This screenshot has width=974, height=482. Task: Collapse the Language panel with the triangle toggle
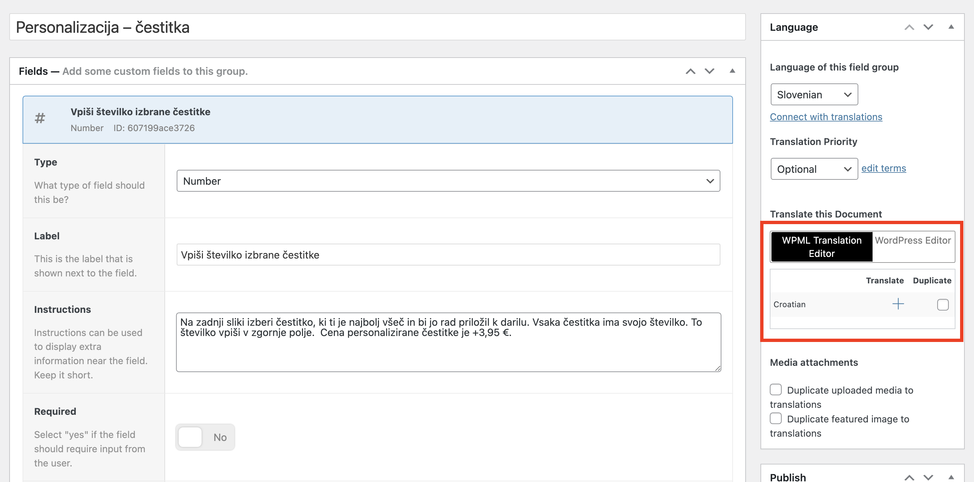[x=951, y=27]
